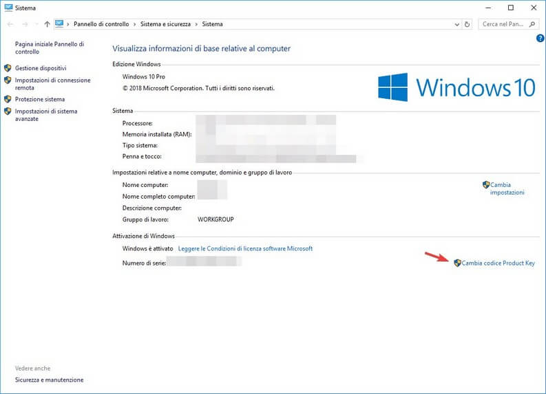Click the shield icon beside Impostazioni di sistema avanzate
546x394 pixels.
point(8,111)
